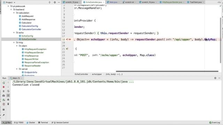Image resolution: width=223 pixels, height=125 pixels.
Task: Click the gutter override icon on line 18
Action: pyautogui.click(x=67, y=39)
